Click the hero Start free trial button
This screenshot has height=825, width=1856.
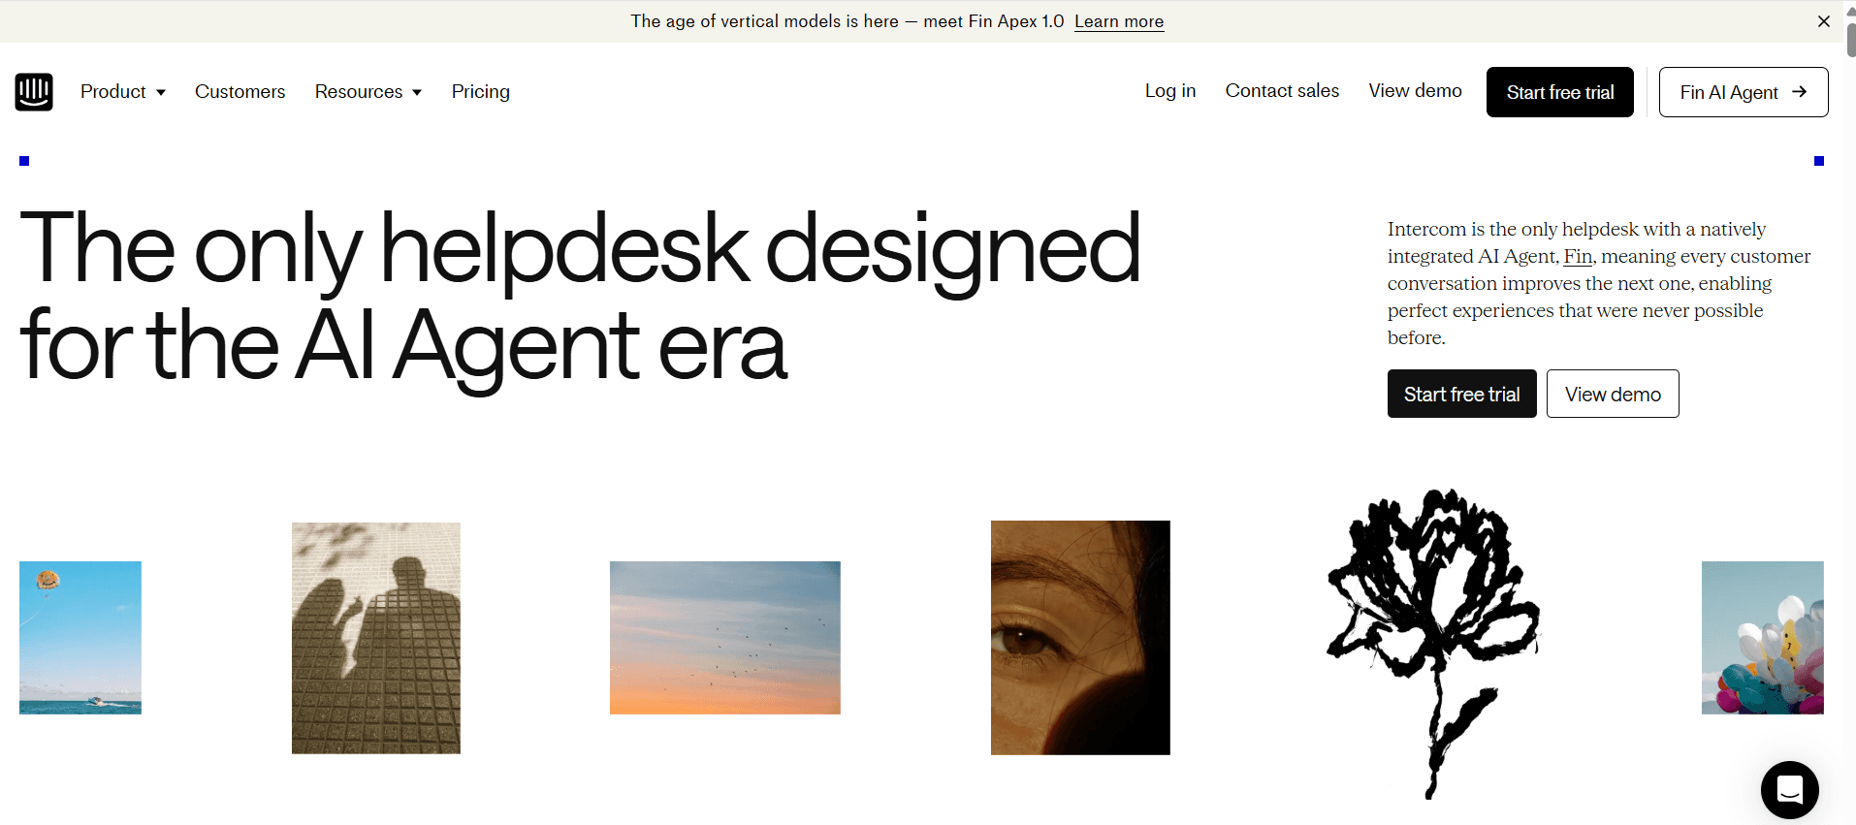1461,394
